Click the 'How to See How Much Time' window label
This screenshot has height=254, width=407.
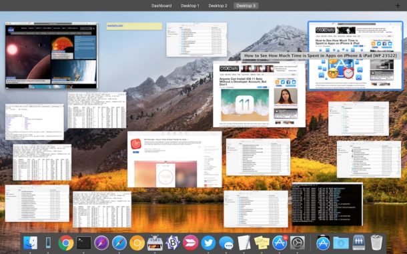point(320,55)
